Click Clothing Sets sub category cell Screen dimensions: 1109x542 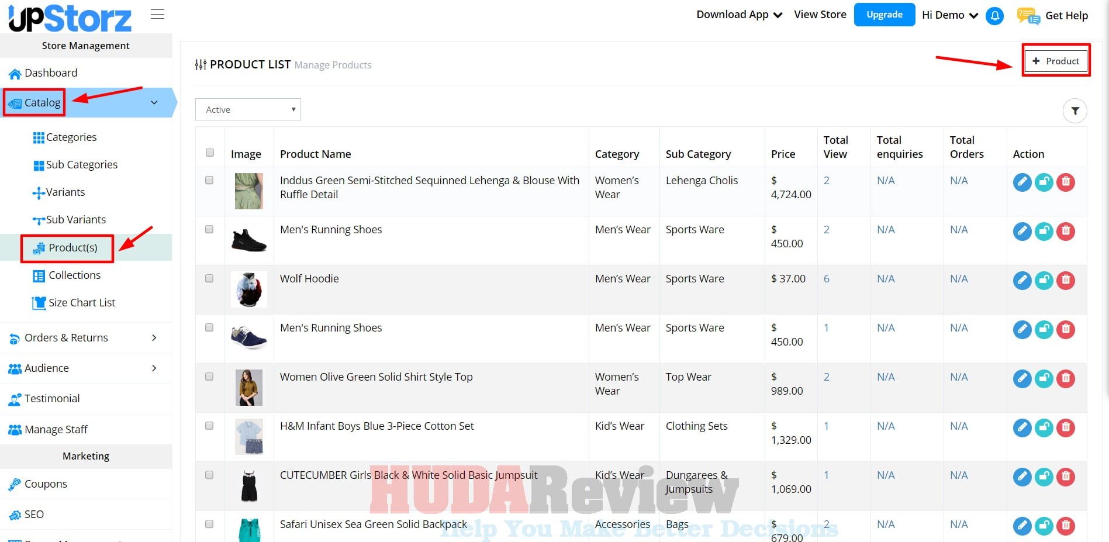pyautogui.click(x=696, y=426)
